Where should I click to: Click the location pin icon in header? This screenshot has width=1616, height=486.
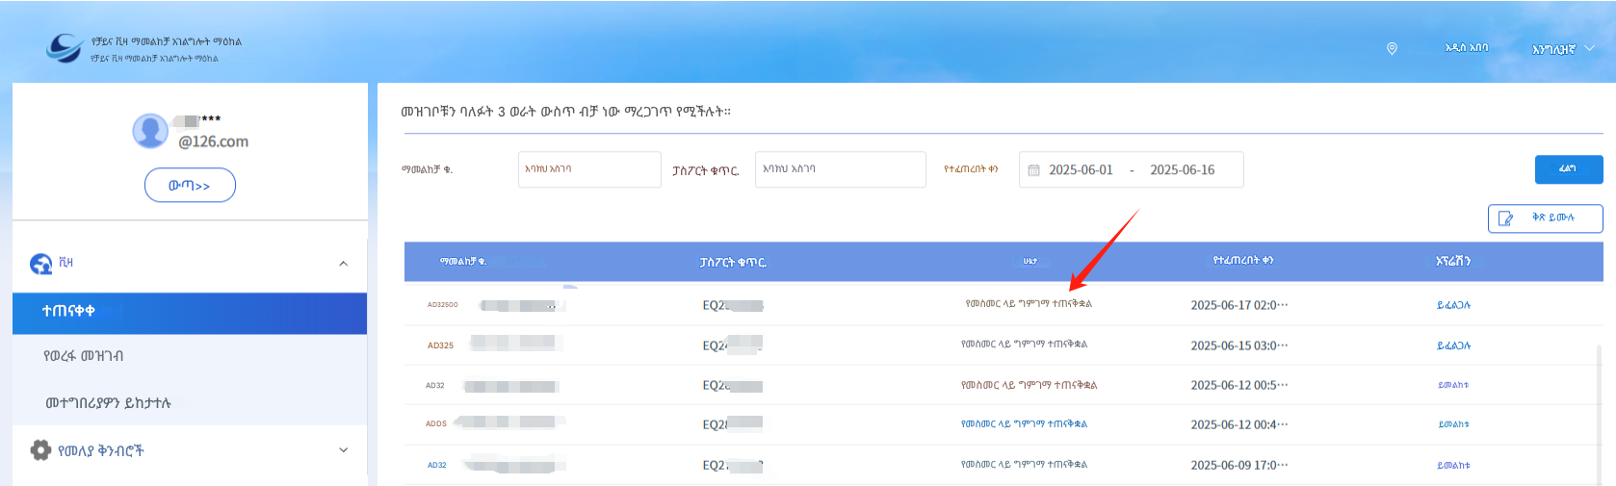pyautogui.click(x=1392, y=49)
